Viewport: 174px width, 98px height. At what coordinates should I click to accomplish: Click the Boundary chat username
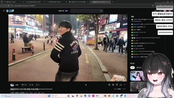(136, 54)
